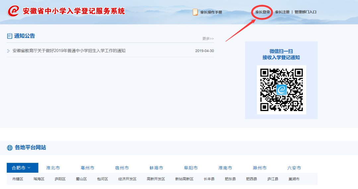Click 肥东县 link
The width and height of the screenshot is (358, 189).
[x=230, y=179]
